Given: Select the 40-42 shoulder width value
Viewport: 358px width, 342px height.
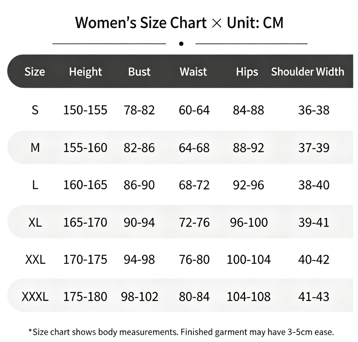Looking at the screenshot, I should (x=314, y=260).
